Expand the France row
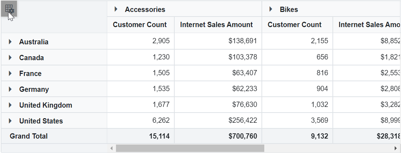401x153 pixels. (11, 74)
